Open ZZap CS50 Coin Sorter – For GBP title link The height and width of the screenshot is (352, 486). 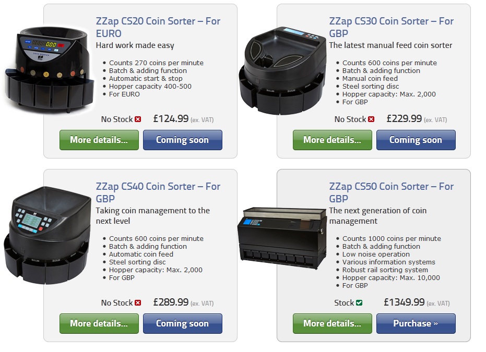click(392, 192)
